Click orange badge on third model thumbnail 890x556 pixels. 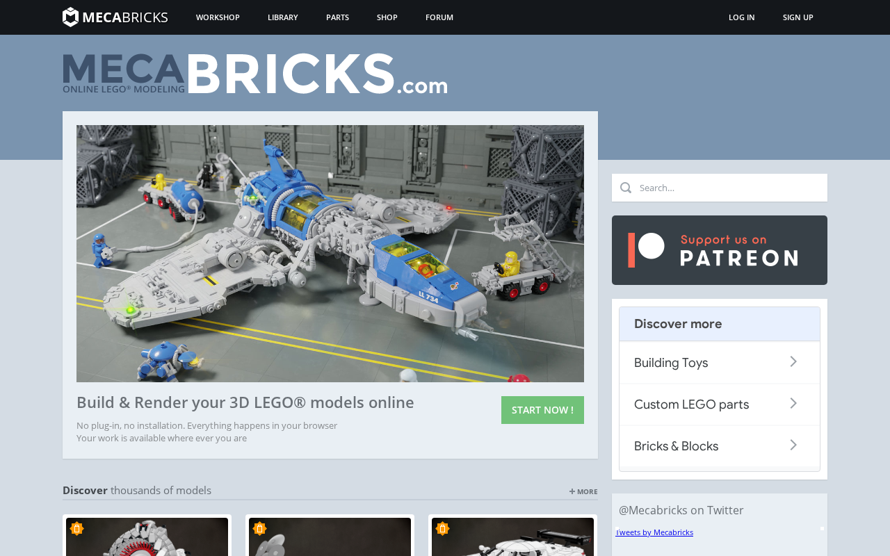(x=443, y=529)
